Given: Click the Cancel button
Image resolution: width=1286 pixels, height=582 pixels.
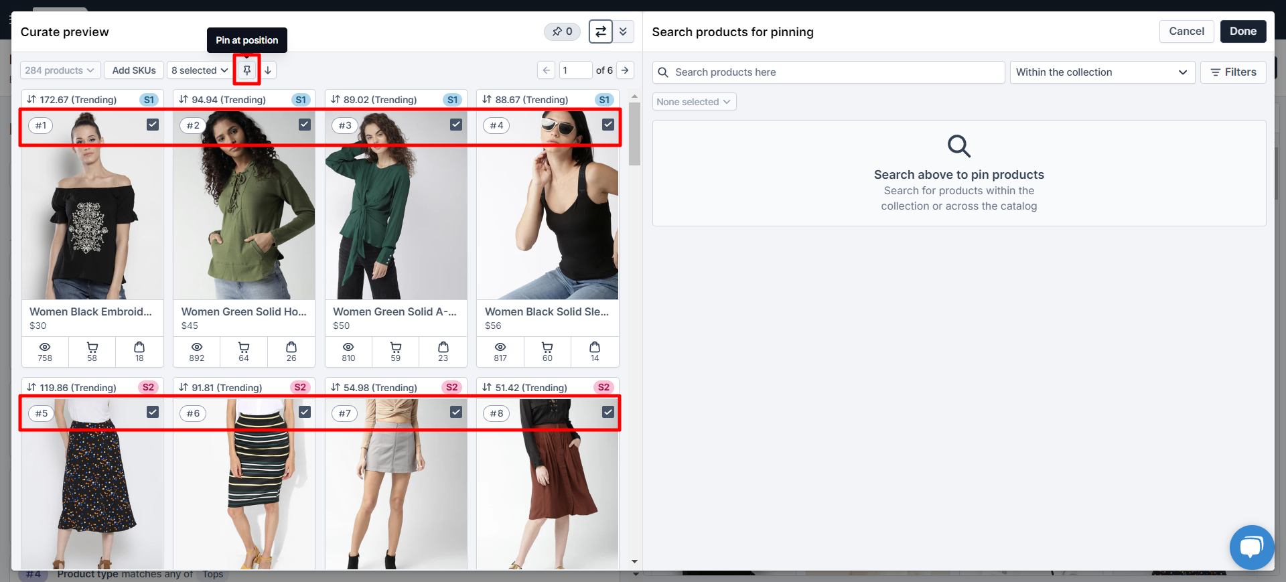Looking at the screenshot, I should point(1186,31).
